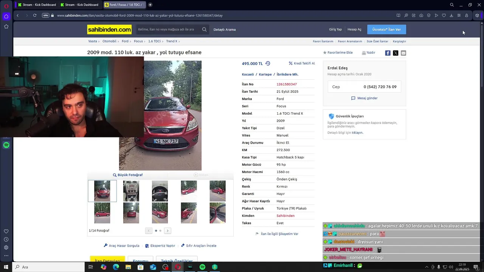Open the Opera snapshot camera icon
484x272 pixels.
[x=421, y=15]
